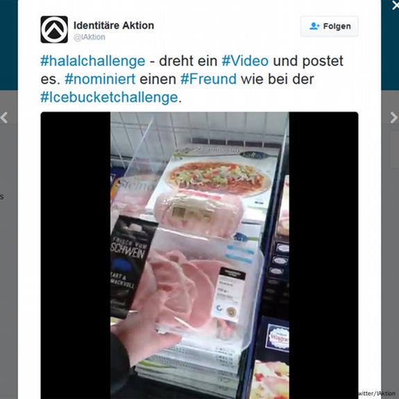Follow the account via Folgen button
This screenshot has height=399, width=399.
[330, 26]
